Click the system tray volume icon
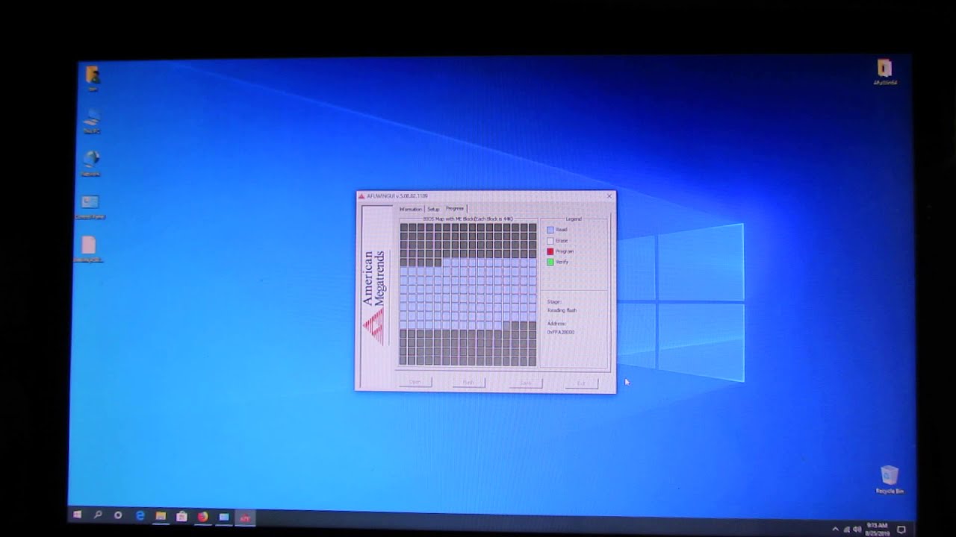This screenshot has width=956, height=537. coord(857,529)
